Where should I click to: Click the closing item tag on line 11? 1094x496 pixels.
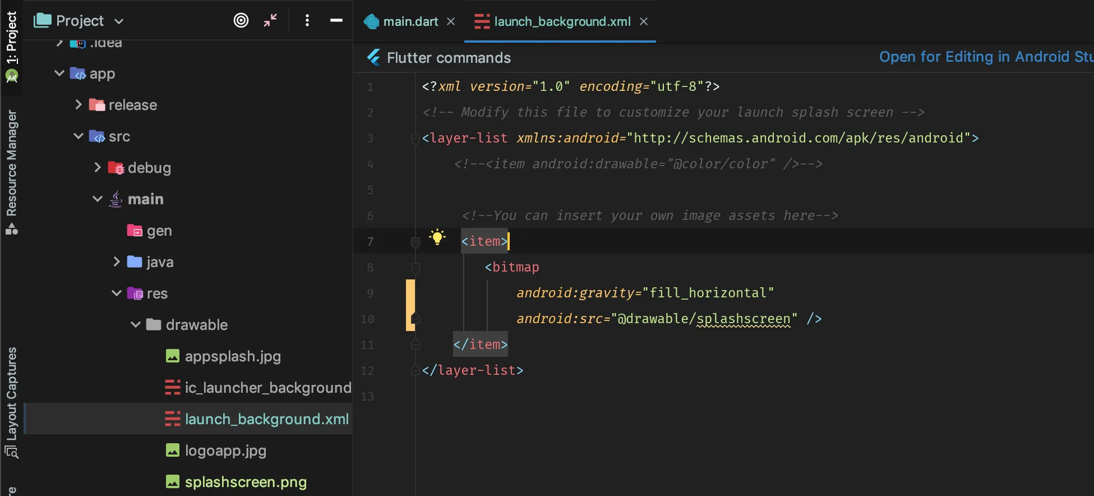pyautogui.click(x=481, y=345)
